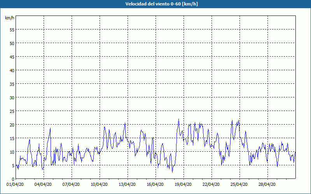Click the chart title 'Velocidad del viento 0-60 [km/h]'
Viewport: 311px width, 194px height.
click(161, 4)
